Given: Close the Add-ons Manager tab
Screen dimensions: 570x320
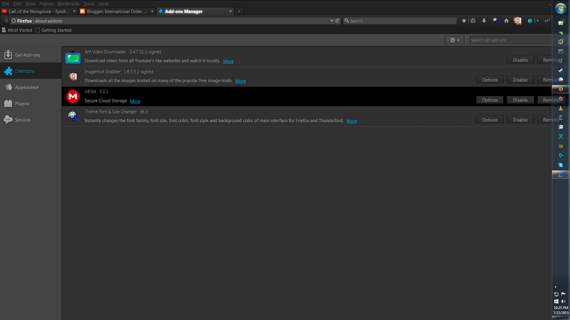Looking at the screenshot, I should pyautogui.click(x=230, y=11).
